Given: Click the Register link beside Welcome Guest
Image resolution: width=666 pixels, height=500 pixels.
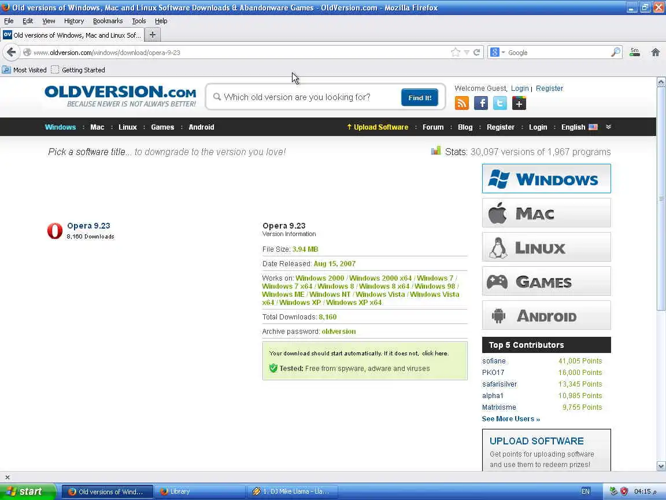Looking at the screenshot, I should click(x=549, y=89).
